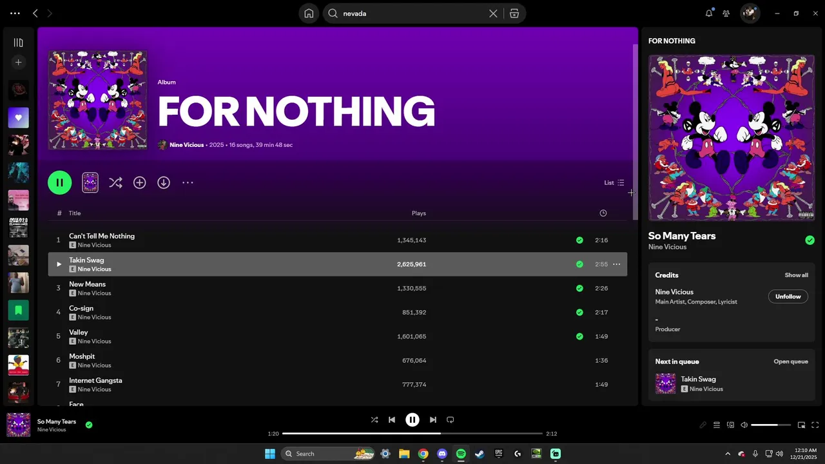Toggle liked checkmark for Takin Swag
825x464 pixels.
coord(579,264)
